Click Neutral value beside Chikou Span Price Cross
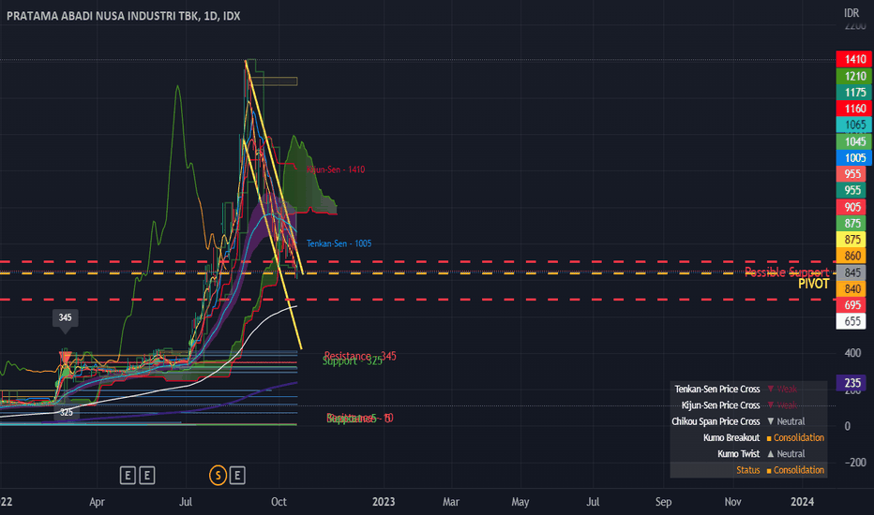Screen dimensions: 874x515 [791, 421]
